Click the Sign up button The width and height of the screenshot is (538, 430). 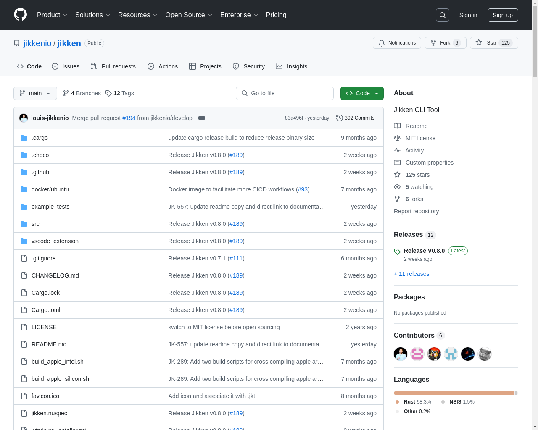[x=503, y=15]
